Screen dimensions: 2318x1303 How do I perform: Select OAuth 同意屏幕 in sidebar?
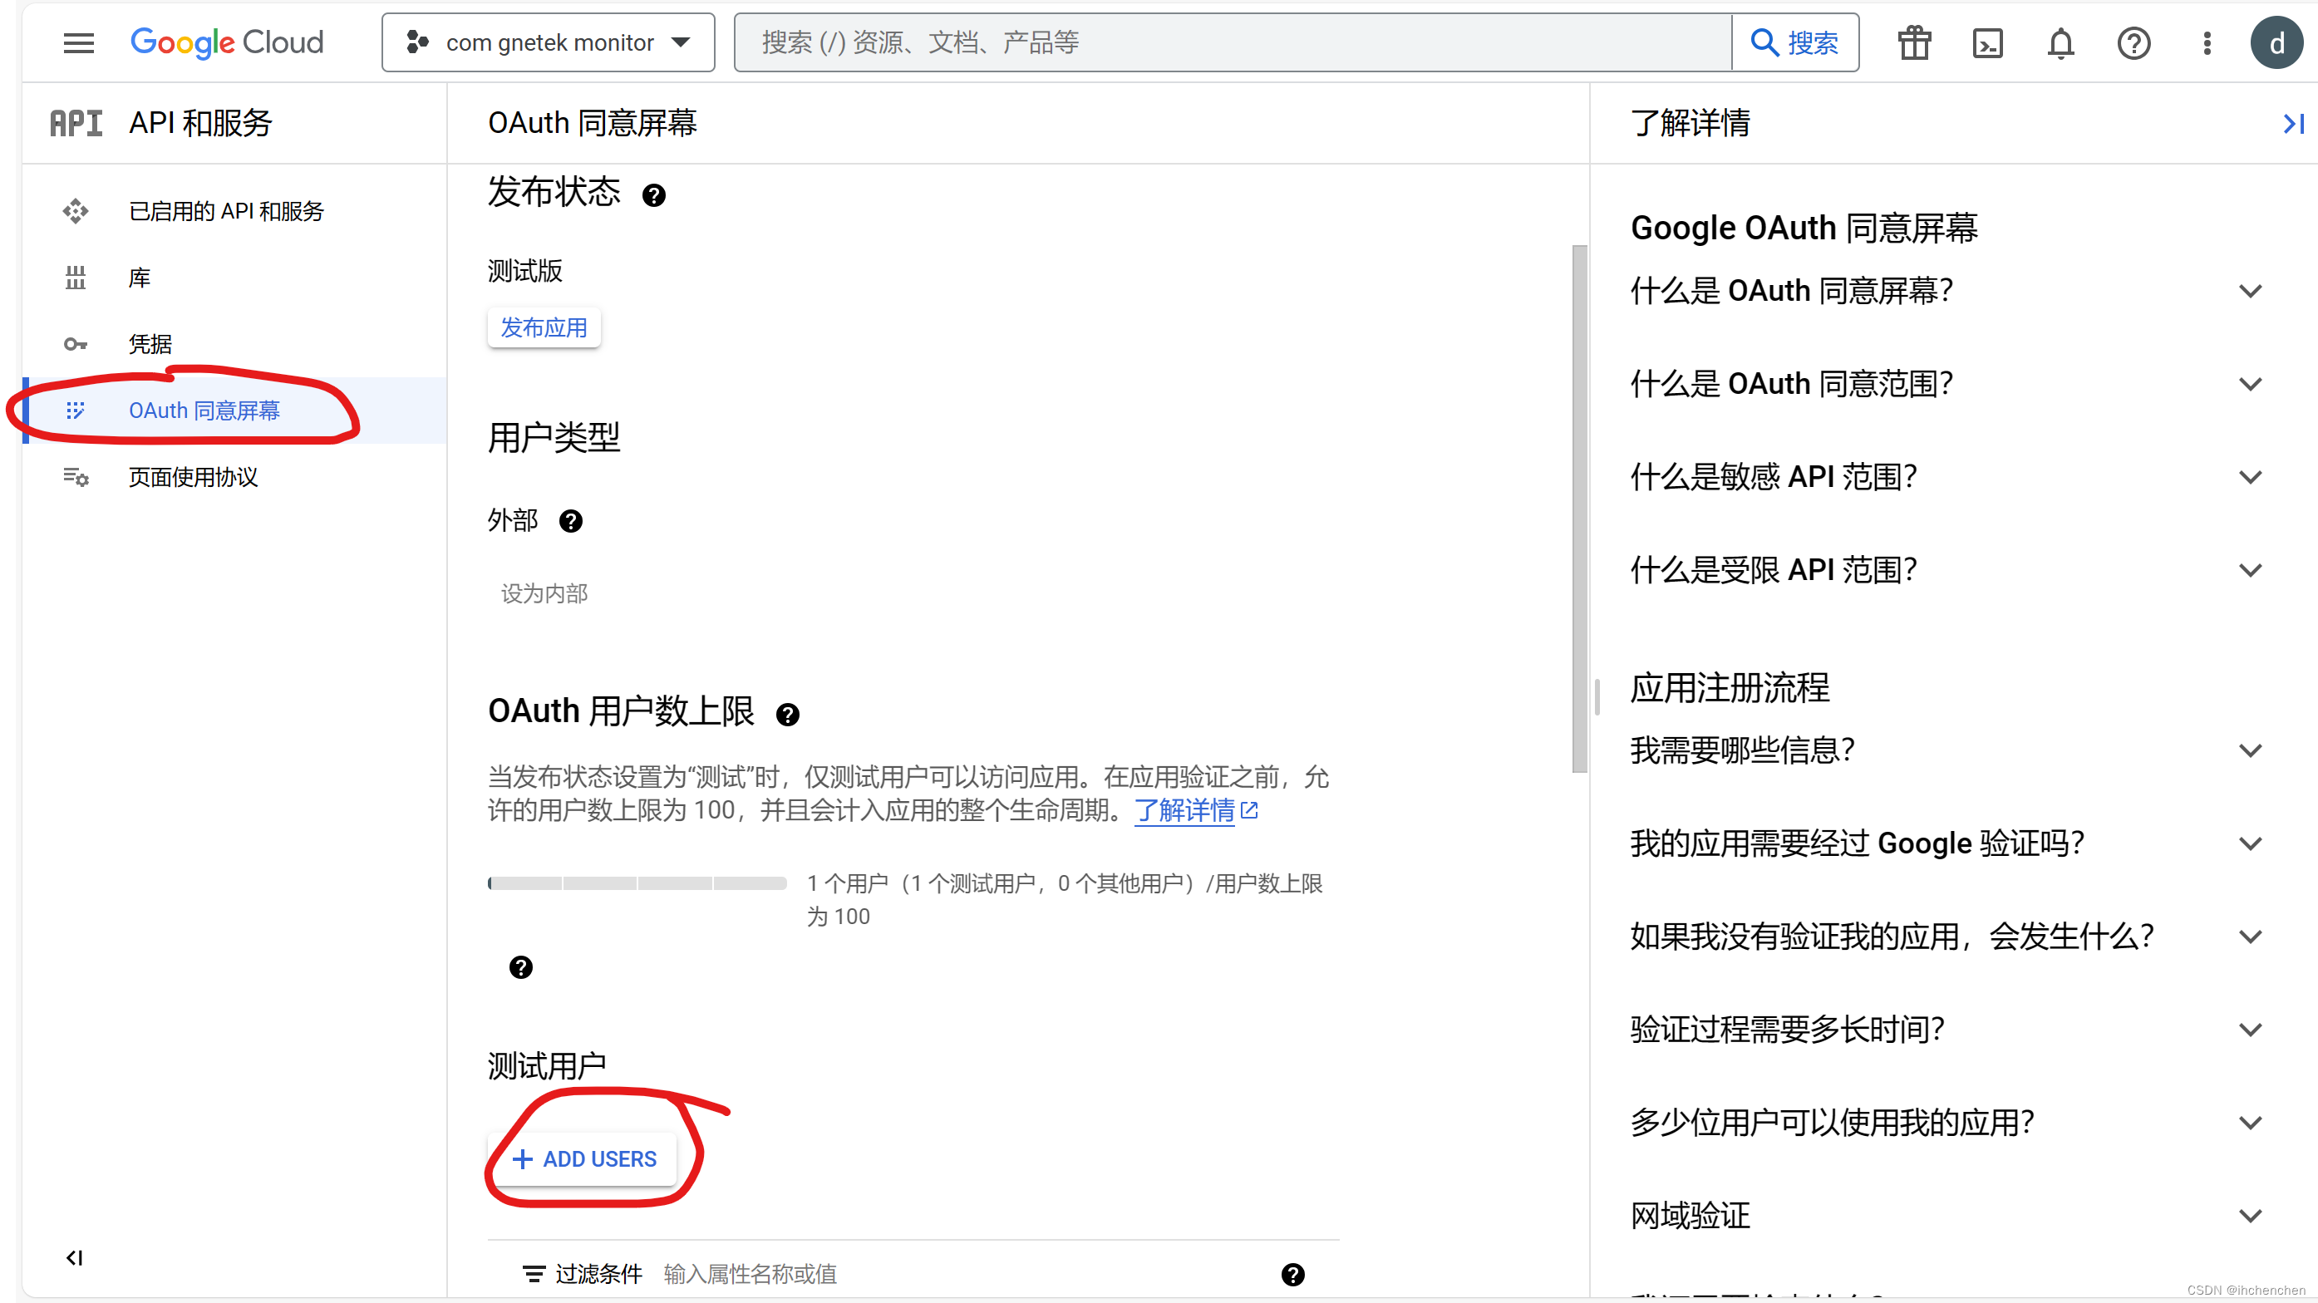204,411
